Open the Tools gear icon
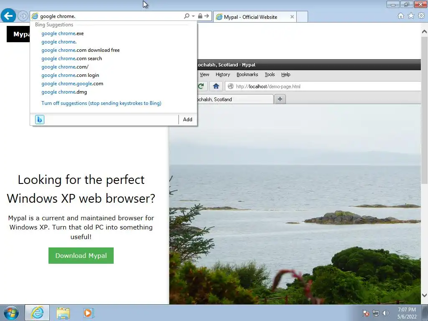Image resolution: width=428 pixels, height=321 pixels. click(x=421, y=16)
